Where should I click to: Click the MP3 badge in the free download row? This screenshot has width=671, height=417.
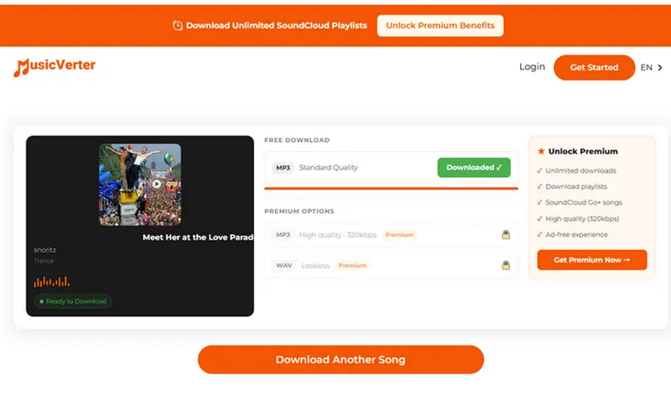coord(283,168)
